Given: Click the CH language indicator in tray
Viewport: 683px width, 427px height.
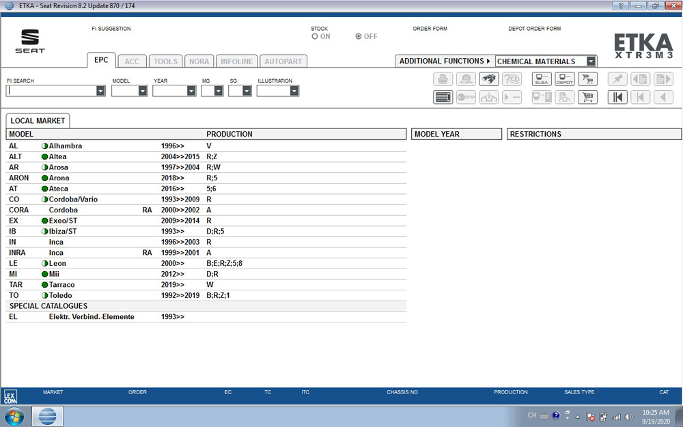Looking at the screenshot, I should point(532,415).
